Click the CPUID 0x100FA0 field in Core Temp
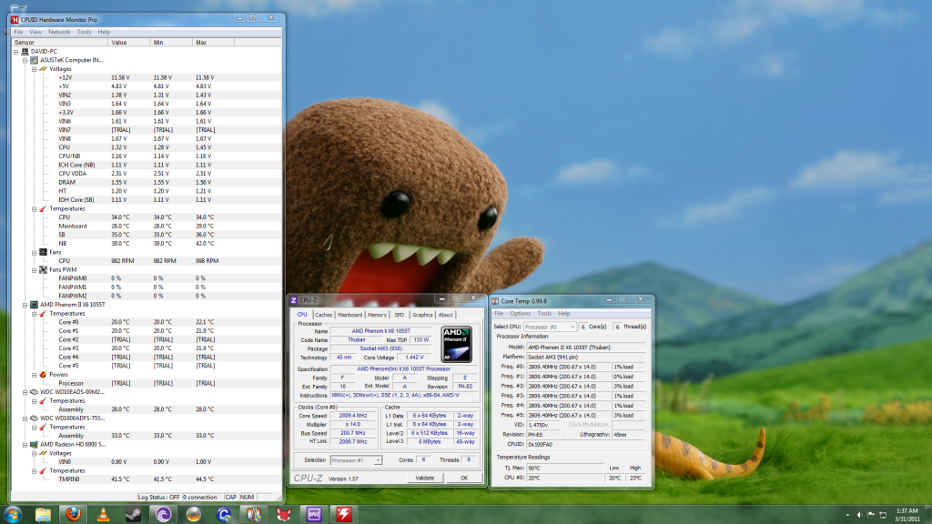 585,444
